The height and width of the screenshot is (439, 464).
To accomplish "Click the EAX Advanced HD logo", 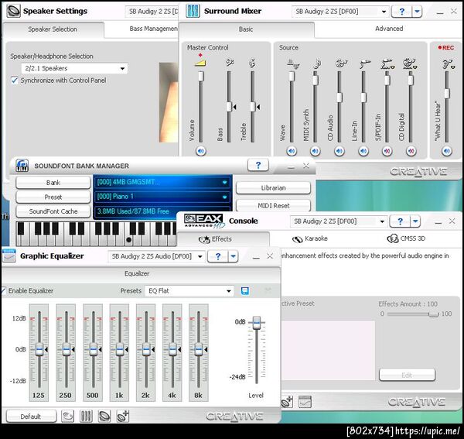I will pyautogui.click(x=203, y=221).
